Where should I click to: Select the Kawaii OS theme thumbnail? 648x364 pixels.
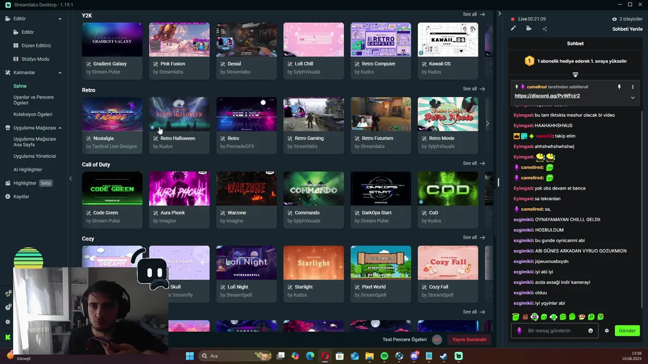pyautogui.click(x=448, y=39)
